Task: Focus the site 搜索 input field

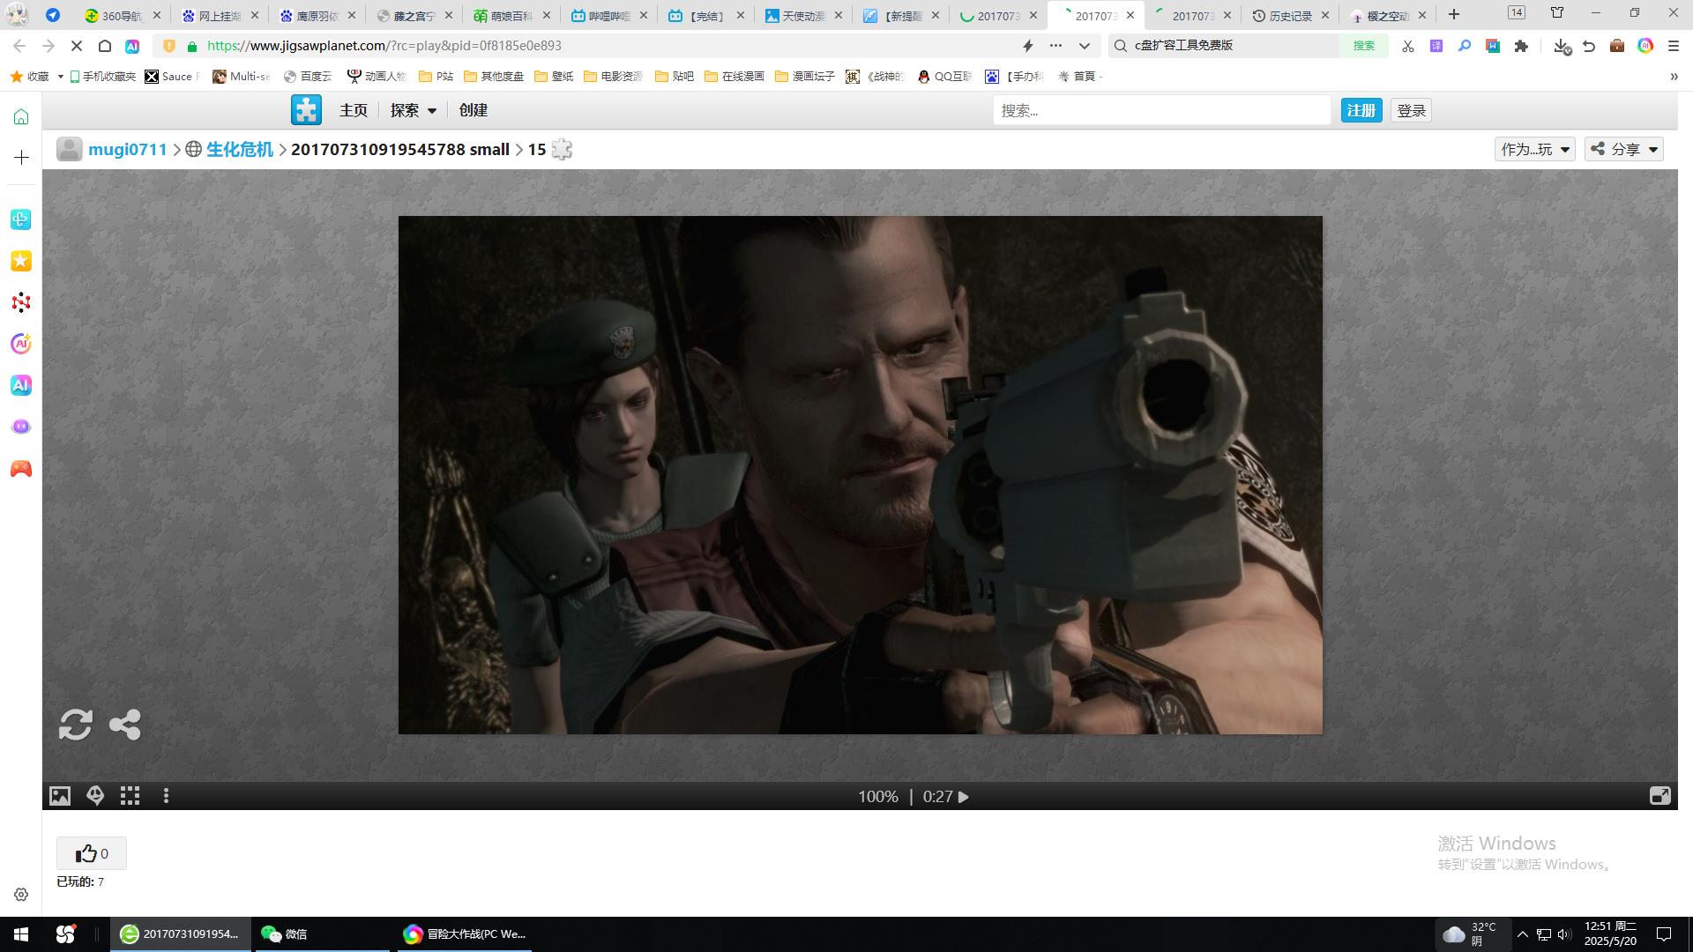Action: [x=1161, y=110]
